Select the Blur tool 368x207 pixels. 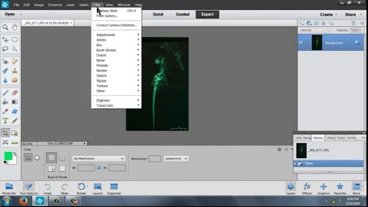coord(5,80)
